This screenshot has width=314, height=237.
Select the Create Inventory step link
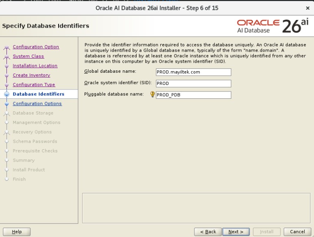click(x=31, y=75)
